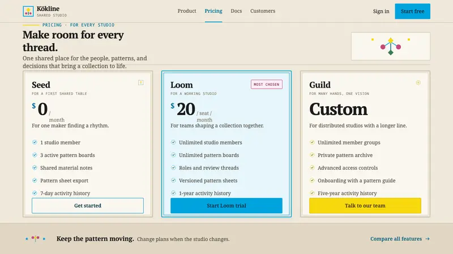
Task: Click check icon beside Unlimited member groups
Action: 312,142
